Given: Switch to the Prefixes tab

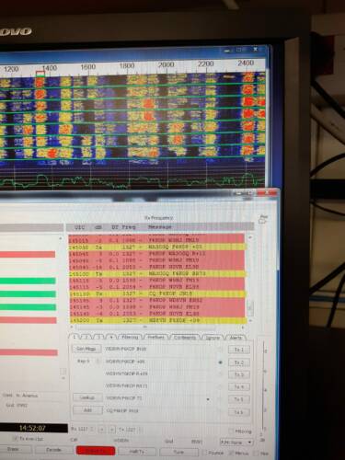Looking at the screenshot, I should [155, 337].
